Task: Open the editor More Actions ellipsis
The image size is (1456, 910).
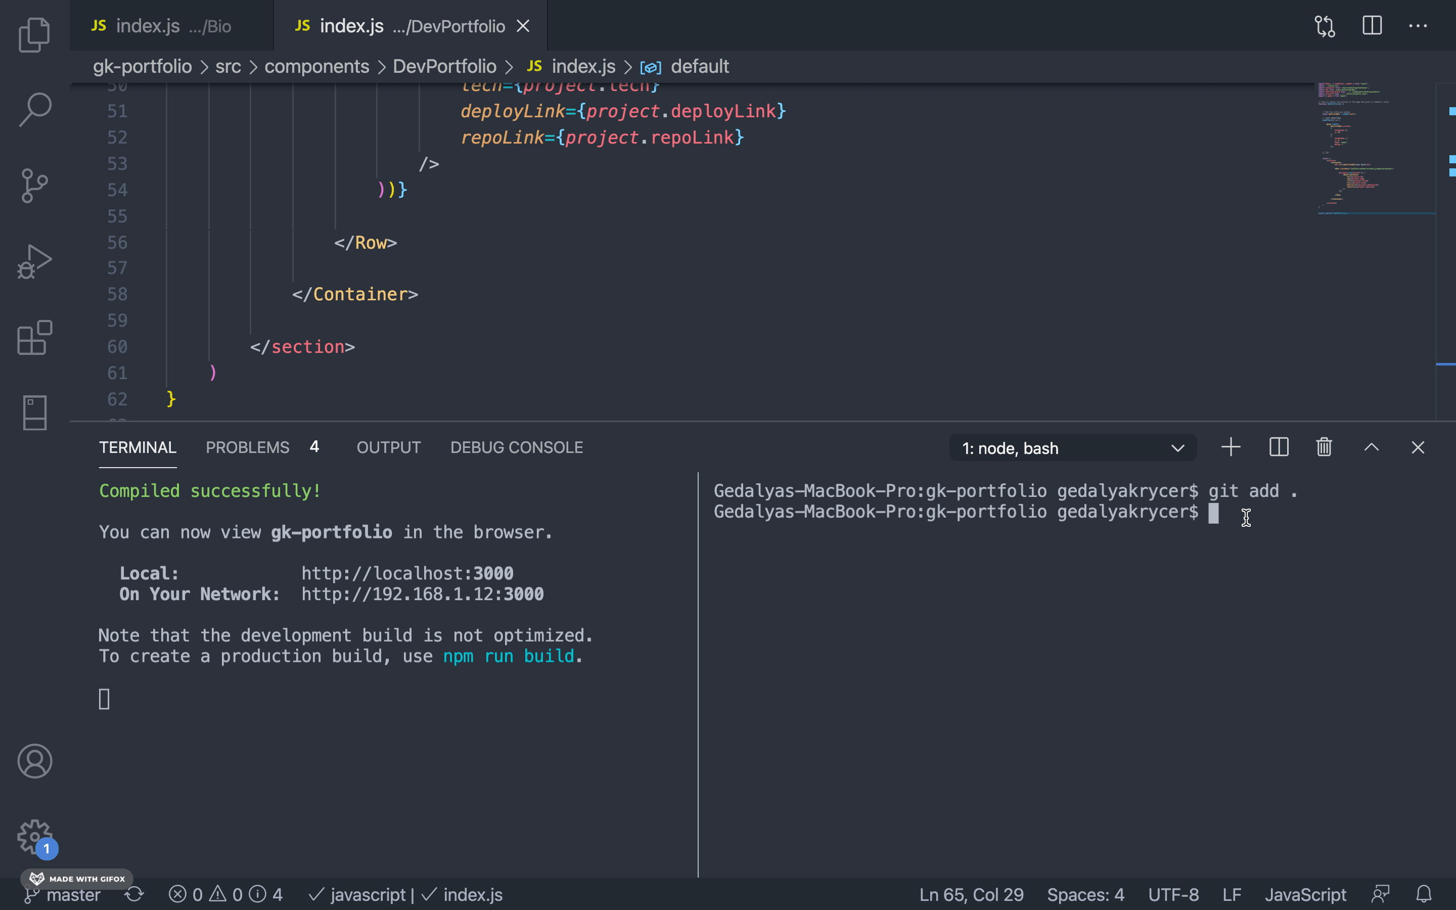Action: (1418, 26)
